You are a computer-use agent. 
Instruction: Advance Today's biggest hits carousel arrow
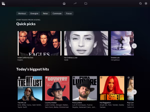[x=134, y=92]
